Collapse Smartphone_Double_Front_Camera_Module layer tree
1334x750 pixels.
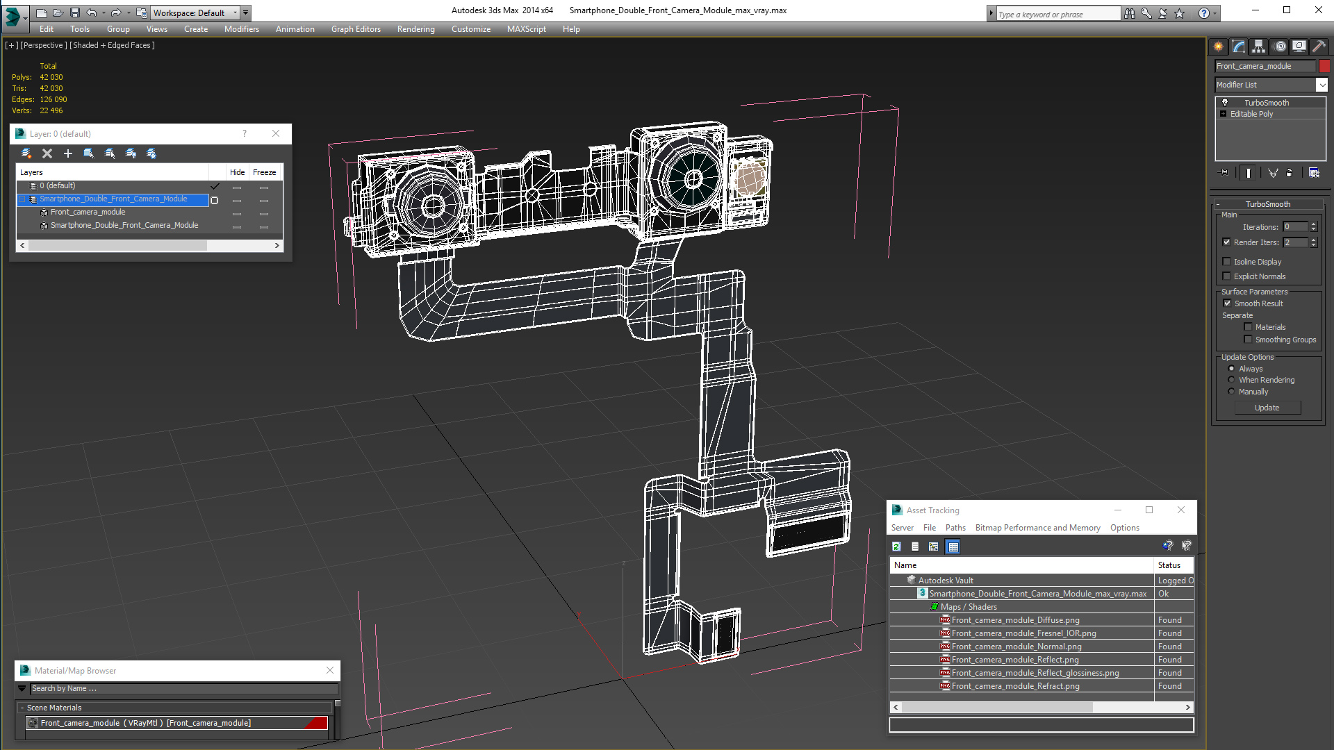22,199
